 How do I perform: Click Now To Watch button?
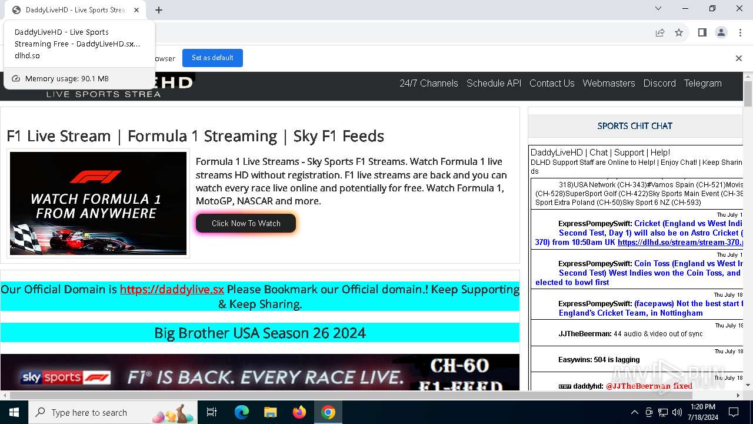(246, 223)
